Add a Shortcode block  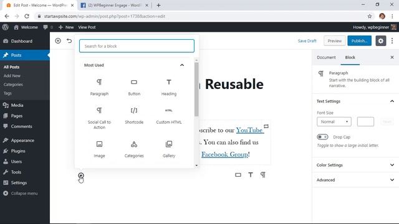click(x=134, y=115)
